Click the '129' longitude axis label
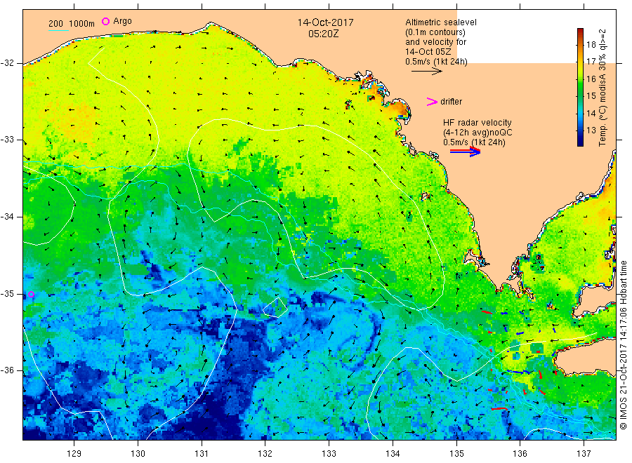 click(74, 453)
